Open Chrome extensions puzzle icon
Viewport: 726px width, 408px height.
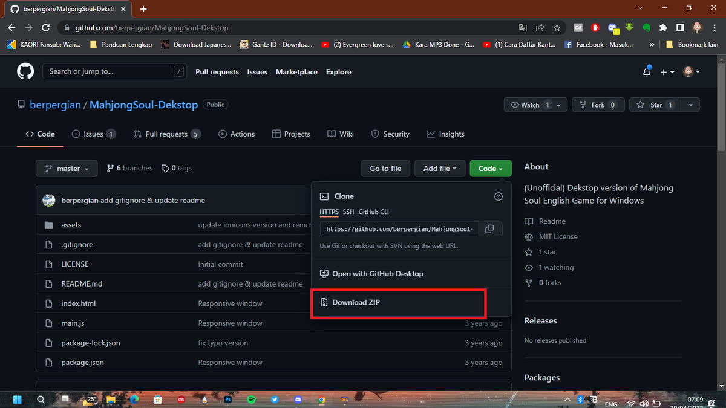coord(663,28)
